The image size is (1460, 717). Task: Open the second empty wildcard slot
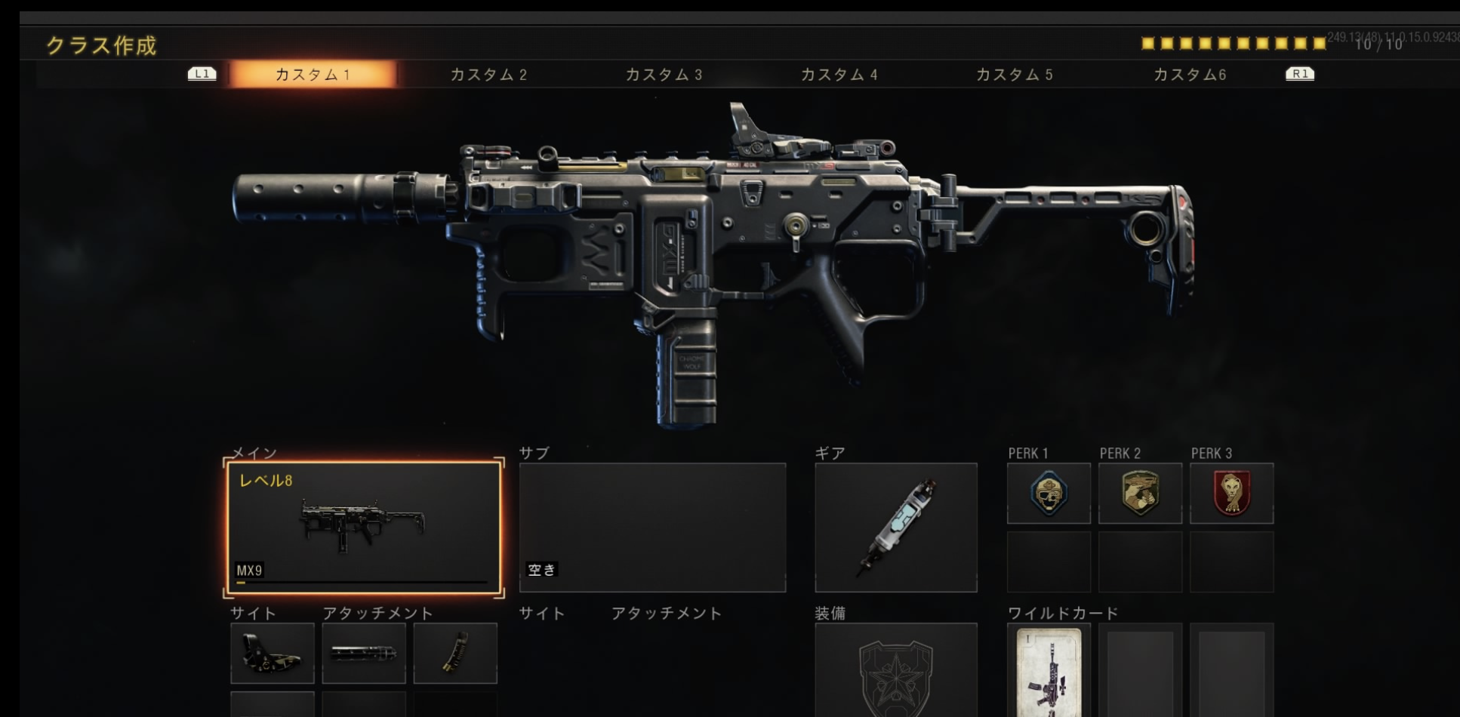1140,670
